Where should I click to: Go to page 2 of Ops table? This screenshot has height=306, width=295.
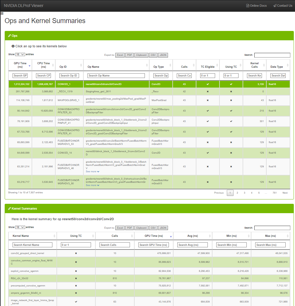237,193
